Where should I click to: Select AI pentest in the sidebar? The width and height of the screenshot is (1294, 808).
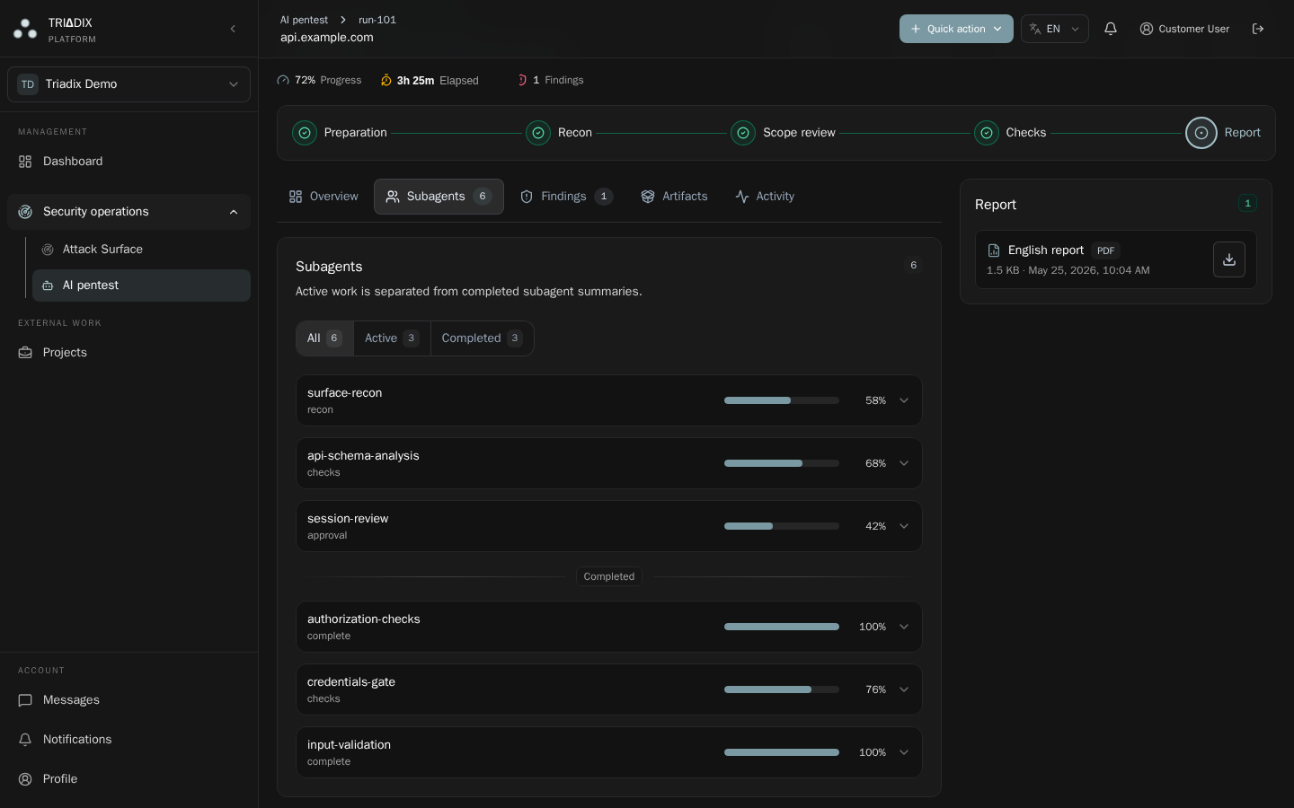coord(141,285)
